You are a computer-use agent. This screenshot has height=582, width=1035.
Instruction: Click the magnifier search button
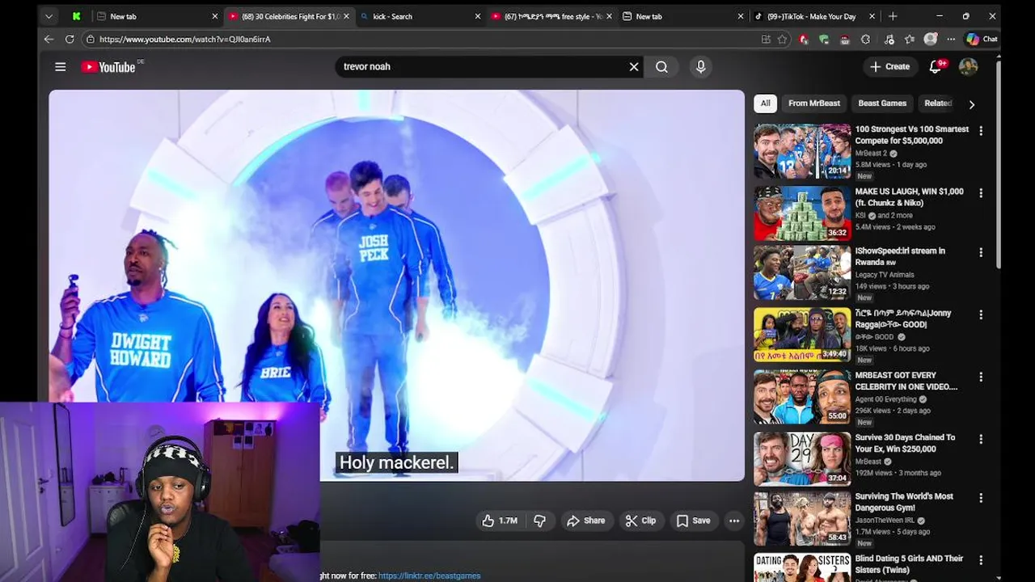click(661, 67)
